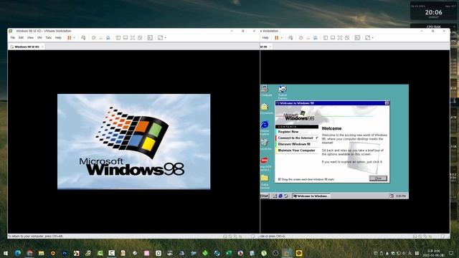The image size is (459, 258).
Task: Click the Windows 98 Start button
Action: (x=265, y=196)
